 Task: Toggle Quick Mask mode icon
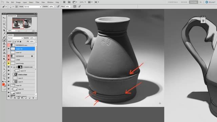pos(4,89)
